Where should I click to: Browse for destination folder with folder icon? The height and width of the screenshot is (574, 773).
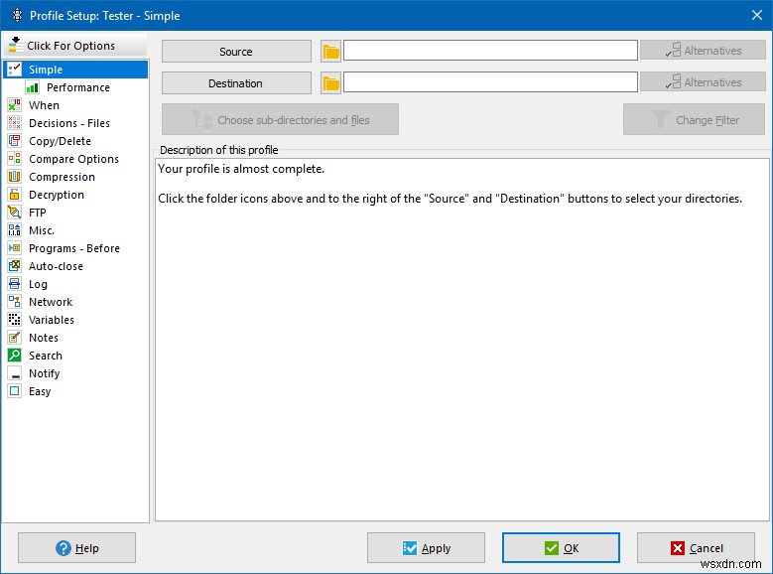330,82
